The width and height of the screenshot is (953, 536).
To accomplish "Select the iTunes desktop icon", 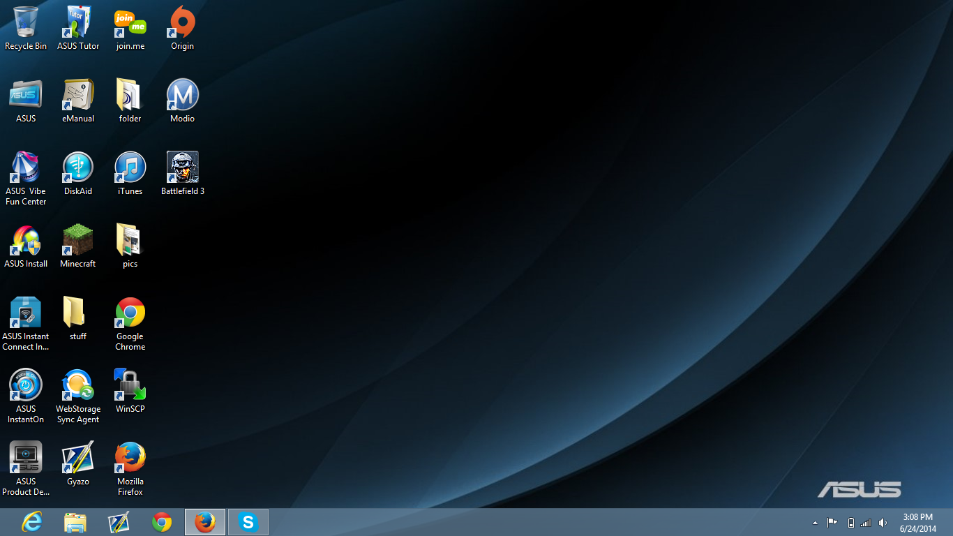I will 130,173.
